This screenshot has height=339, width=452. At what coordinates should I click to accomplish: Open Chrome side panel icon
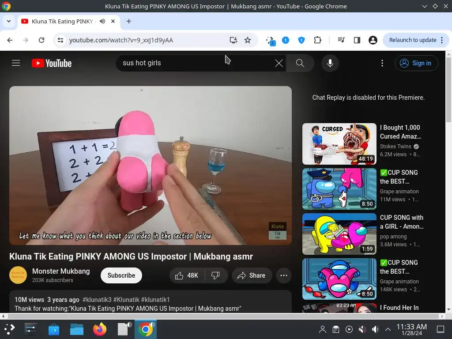[357, 40]
